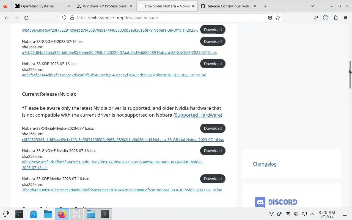Open the Firefox account icon
352x220 pixels.
[326, 18]
